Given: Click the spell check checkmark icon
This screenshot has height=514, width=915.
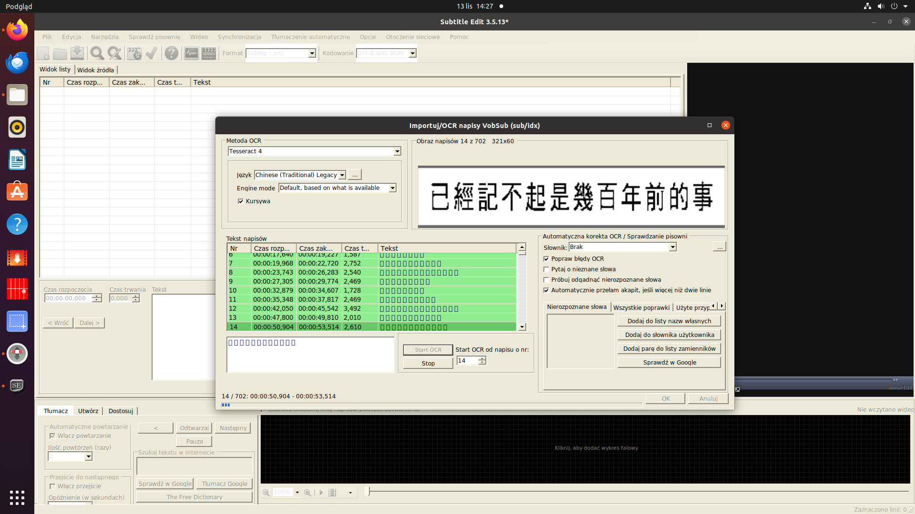Looking at the screenshot, I should [152, 53].
